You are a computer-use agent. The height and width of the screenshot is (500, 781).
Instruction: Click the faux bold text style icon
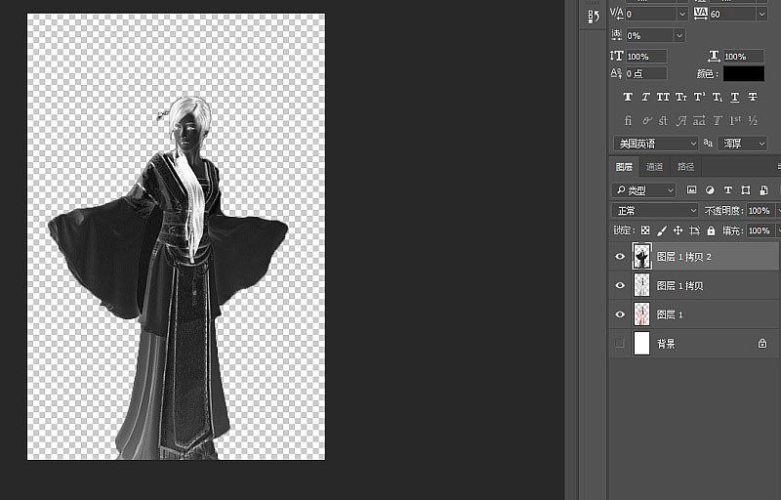[x=627, y=97]
